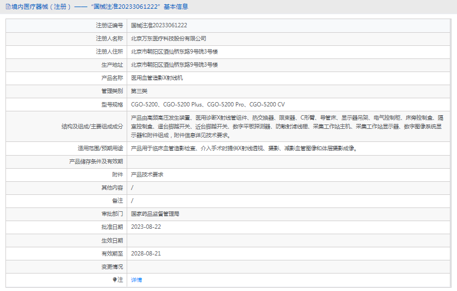Select the 生产地址 address value
This screenshot has height=291, width=457.
(x=174, y=65)
